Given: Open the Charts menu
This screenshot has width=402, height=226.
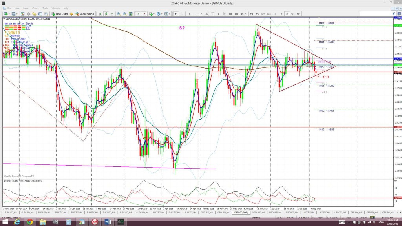Looking at the screenshot, I should 35,9.
